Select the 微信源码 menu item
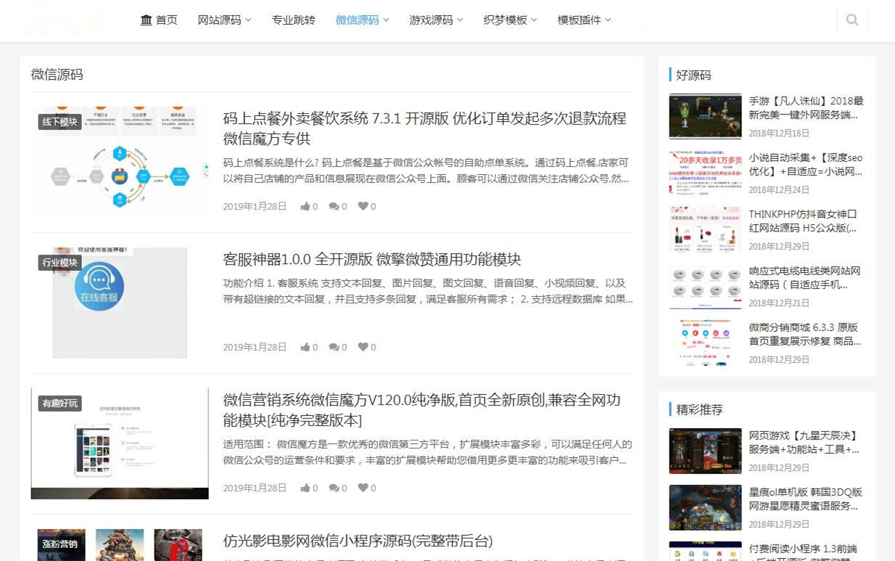Screen dimensions: 895x561 coord(357,20)
